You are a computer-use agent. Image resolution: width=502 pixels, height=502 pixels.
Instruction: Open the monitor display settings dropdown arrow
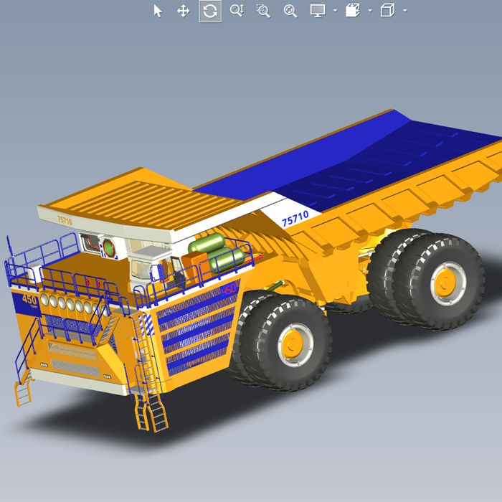pyautogui.click(x=335, y=11)
